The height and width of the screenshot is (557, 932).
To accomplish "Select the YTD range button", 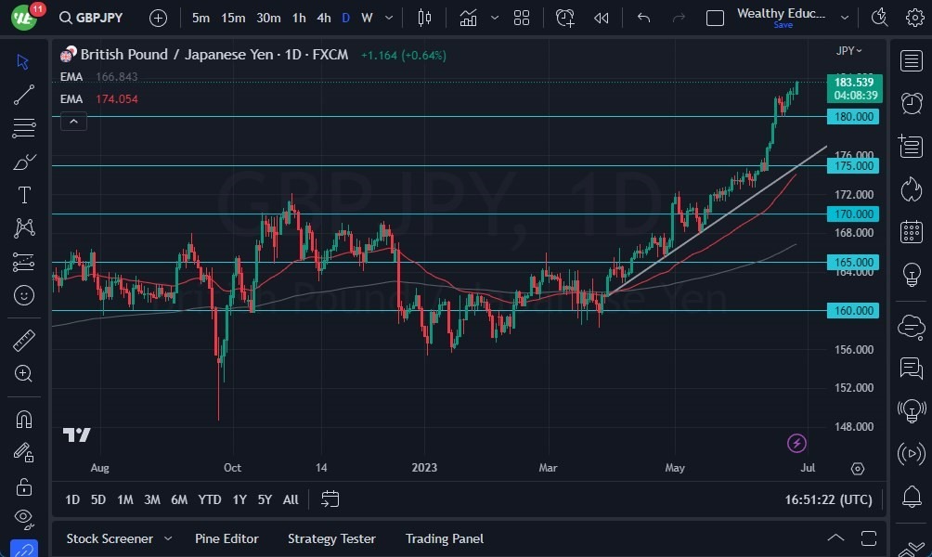I will (209, 499).
